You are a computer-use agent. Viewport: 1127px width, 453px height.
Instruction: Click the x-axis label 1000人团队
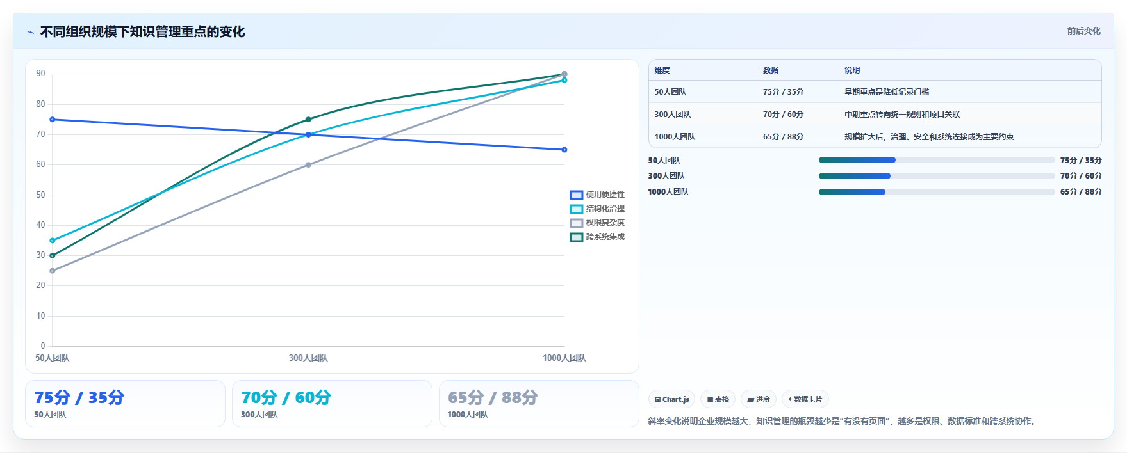click(564, 358)
